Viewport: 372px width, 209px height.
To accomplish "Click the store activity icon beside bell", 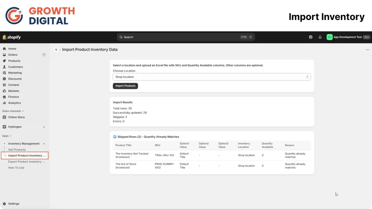I will (x=311, y=37).
